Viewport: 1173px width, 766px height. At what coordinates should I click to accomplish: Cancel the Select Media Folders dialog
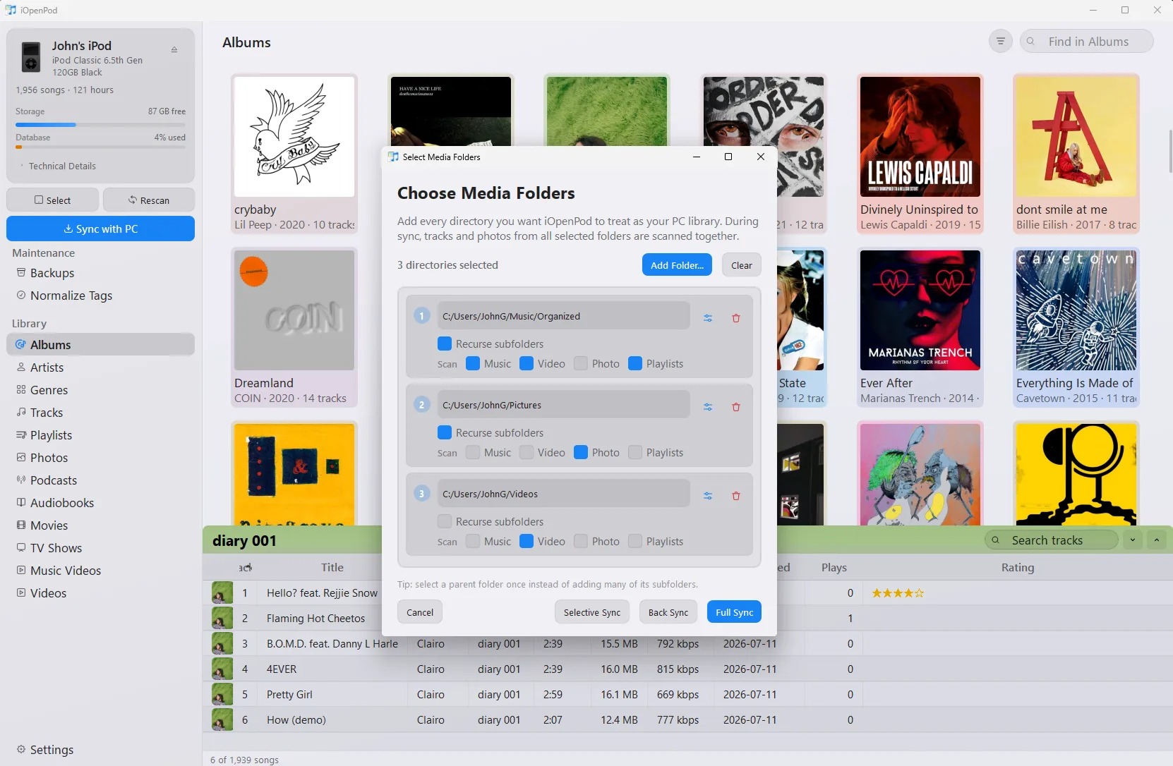420,612
